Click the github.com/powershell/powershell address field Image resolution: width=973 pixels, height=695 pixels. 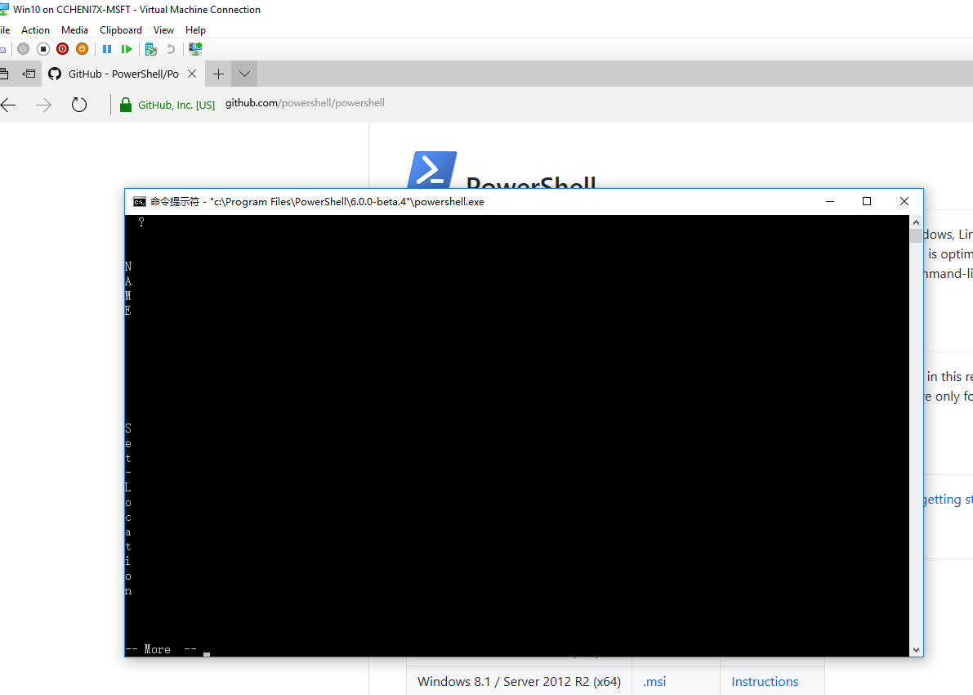pos(305,103)
